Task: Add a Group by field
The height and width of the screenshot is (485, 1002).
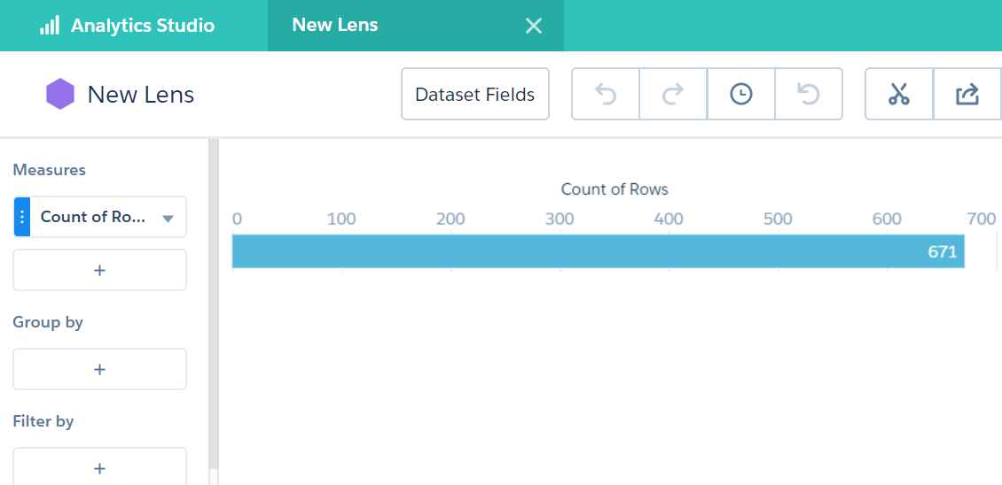Action: tap(99, 369)
